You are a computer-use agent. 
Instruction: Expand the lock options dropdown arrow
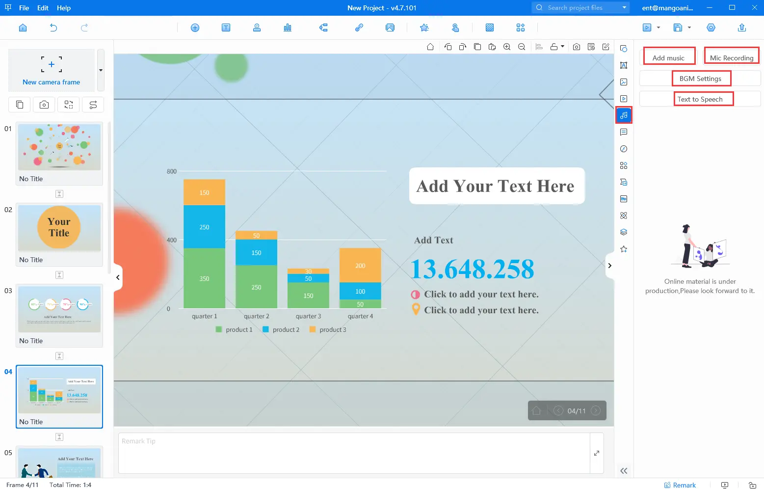pos(562,47)
